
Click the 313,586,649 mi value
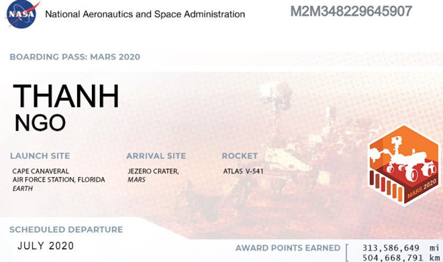click(x=401, y=248)
